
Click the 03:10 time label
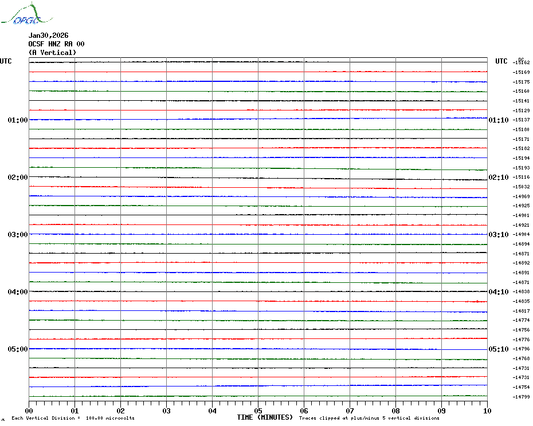pyautogui.click(x=499, y=235)
